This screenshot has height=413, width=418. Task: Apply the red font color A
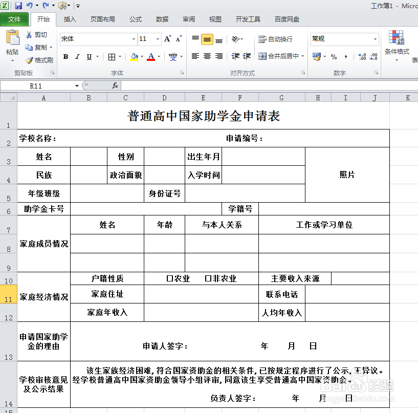tap(151, 56)
